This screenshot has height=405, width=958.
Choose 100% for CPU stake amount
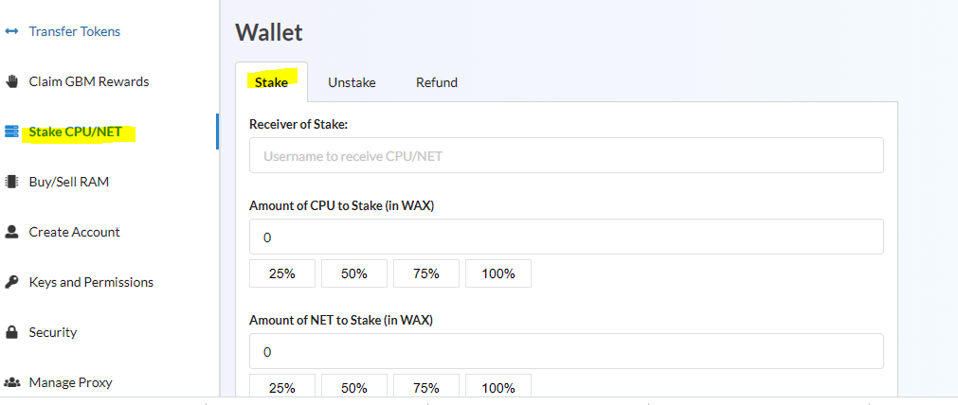point(497,273)
